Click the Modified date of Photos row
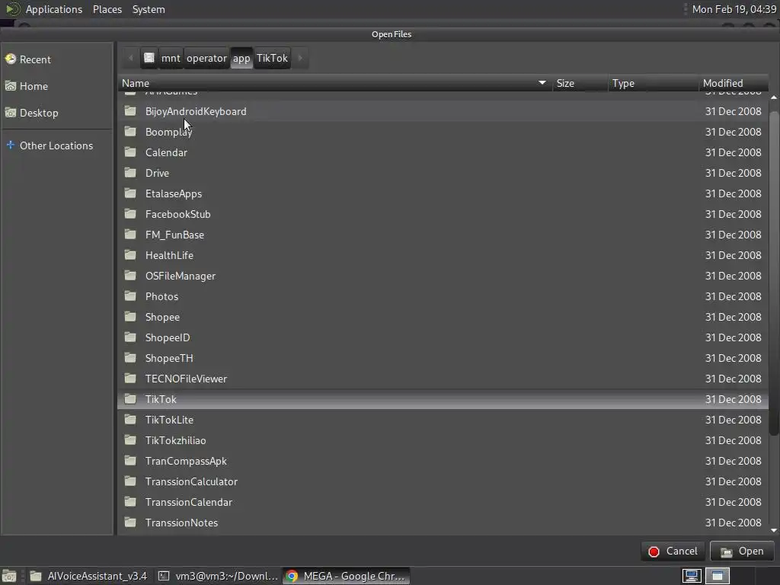The width and height of the screenshot is (780, 585). [734, 296]
